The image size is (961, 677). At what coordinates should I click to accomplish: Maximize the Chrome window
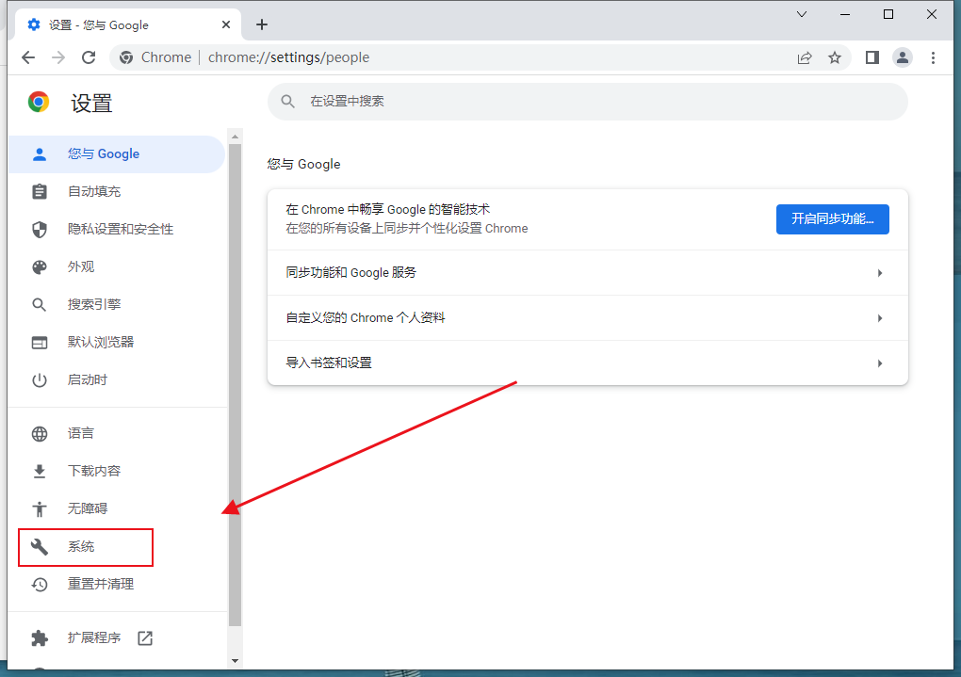coord(888,14)
